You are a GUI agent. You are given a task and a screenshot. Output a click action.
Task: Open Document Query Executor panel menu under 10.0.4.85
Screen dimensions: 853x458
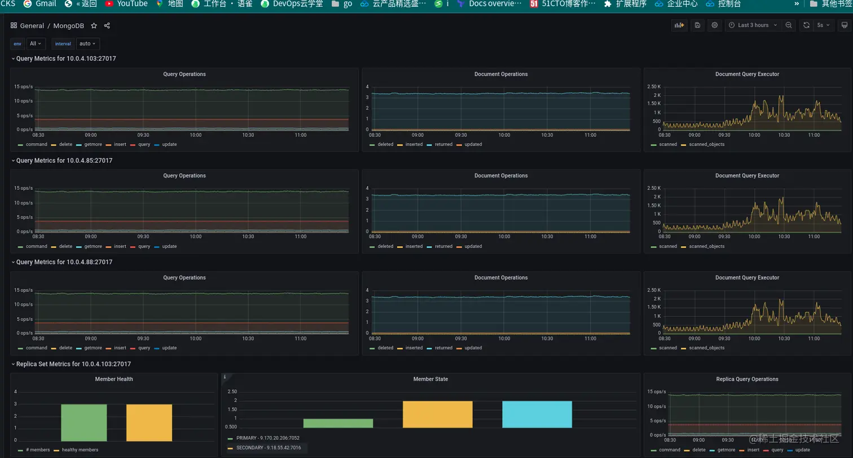[x=747, y=176]
